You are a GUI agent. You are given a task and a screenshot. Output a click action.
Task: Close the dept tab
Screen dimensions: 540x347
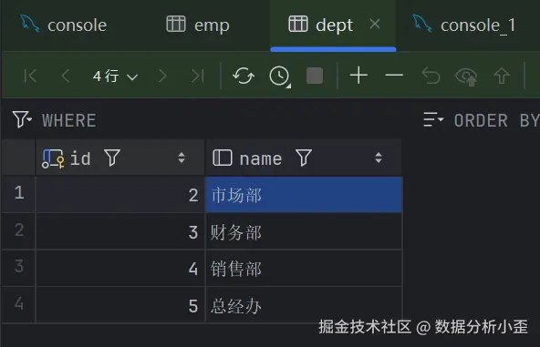375,25
